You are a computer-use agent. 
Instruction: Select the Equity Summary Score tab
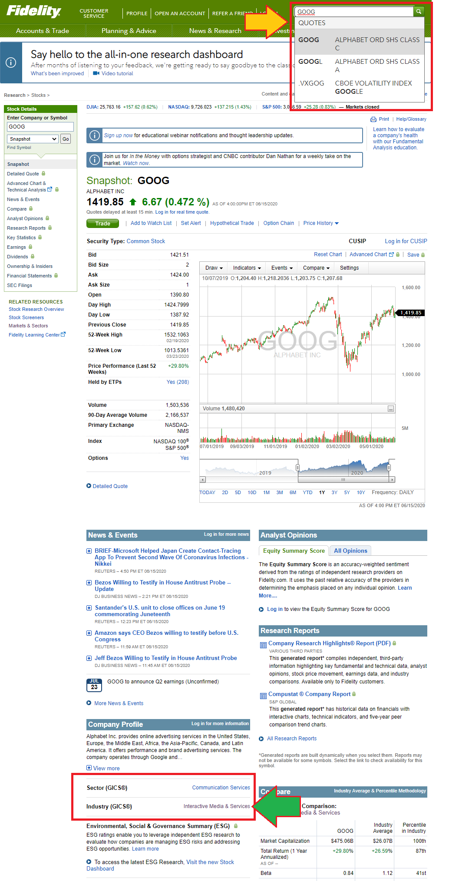[294, 551]
